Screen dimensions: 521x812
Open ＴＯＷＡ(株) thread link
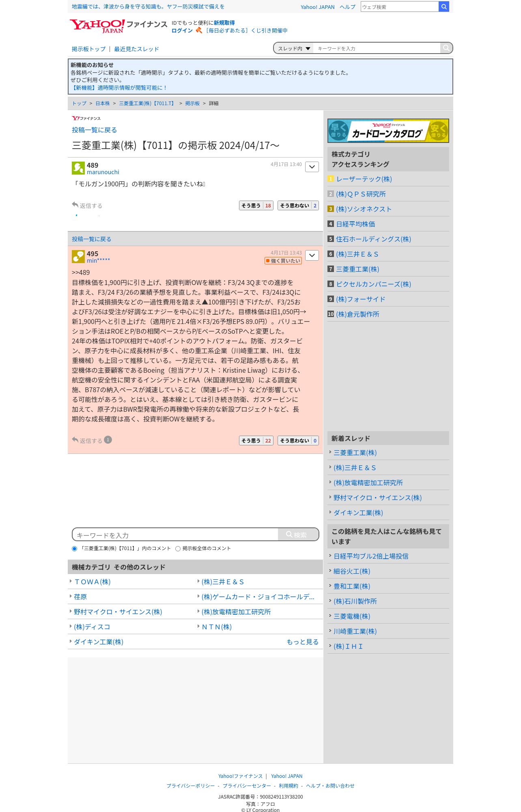(x=92, y=582)
